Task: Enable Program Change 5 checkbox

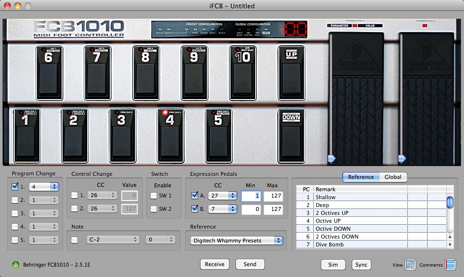Action: click(x=15, y=240)
